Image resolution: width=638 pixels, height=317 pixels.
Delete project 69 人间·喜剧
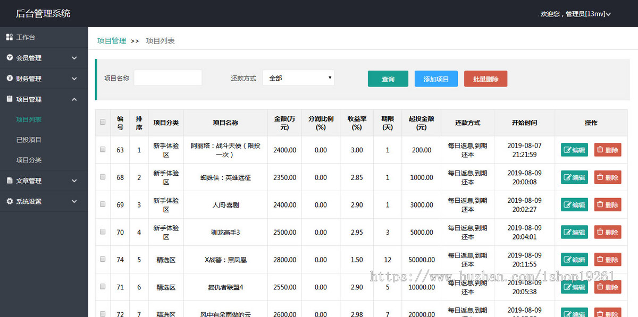(608, 204)
